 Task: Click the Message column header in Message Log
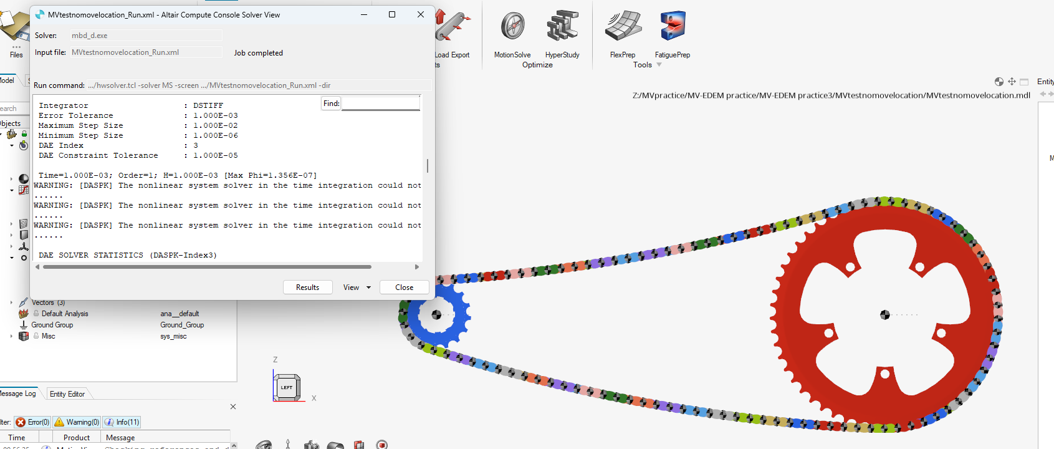[x=165, y=438]
